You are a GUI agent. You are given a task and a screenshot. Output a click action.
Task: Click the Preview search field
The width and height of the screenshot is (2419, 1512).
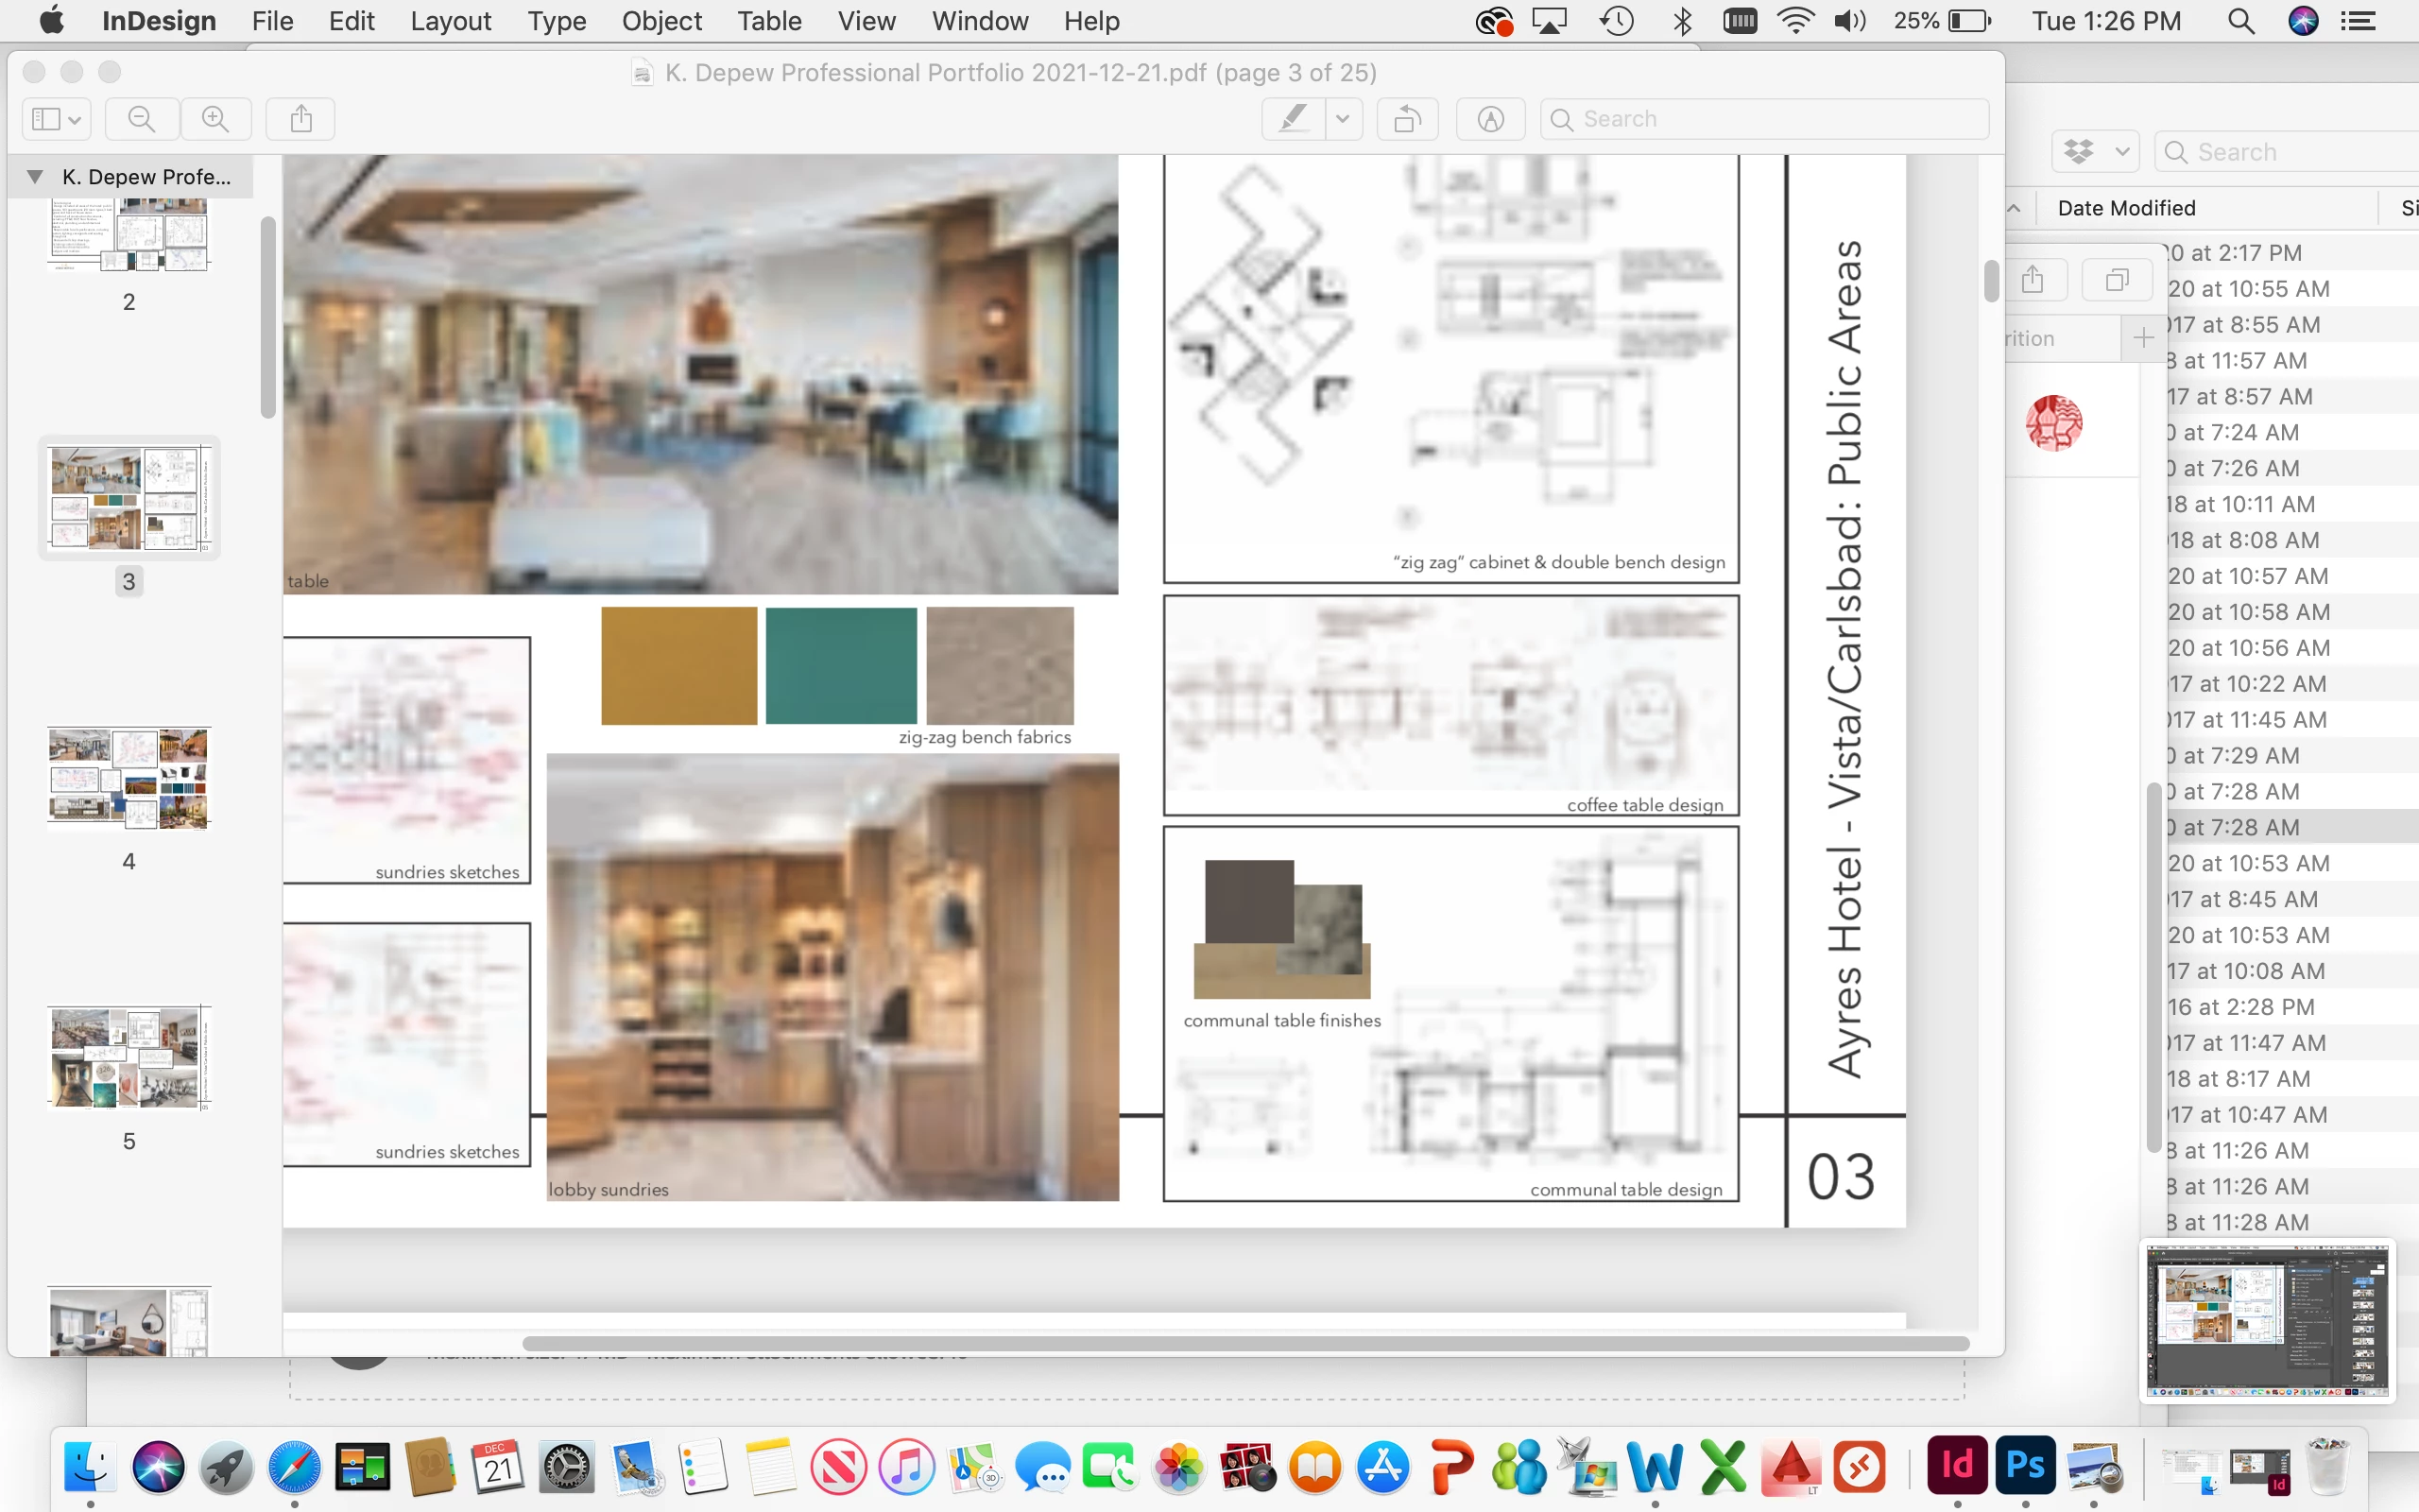click(x=1764, y=119)
